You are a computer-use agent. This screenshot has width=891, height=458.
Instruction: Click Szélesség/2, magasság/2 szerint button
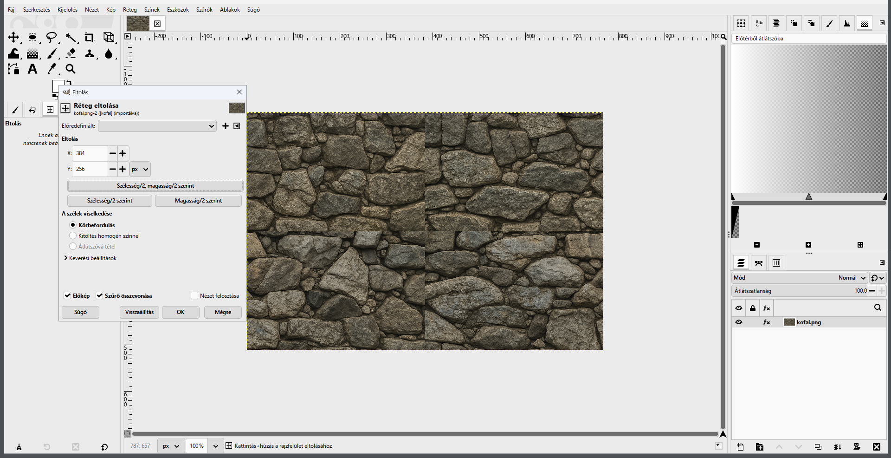[155, 186]
